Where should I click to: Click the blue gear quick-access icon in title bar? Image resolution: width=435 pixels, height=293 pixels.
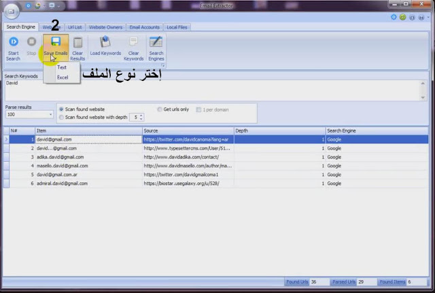pyautogui.click(x=29, y=5)
